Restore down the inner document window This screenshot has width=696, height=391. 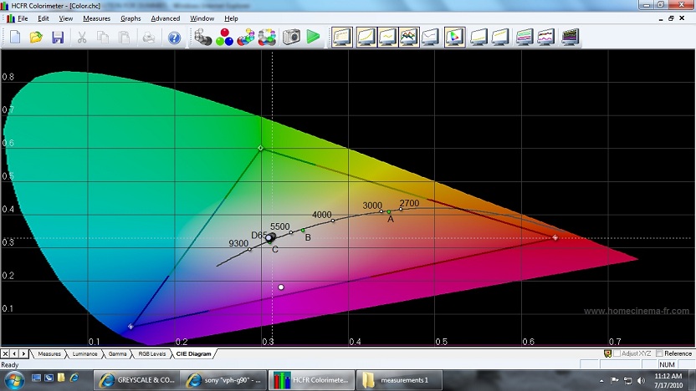point(671,18)
